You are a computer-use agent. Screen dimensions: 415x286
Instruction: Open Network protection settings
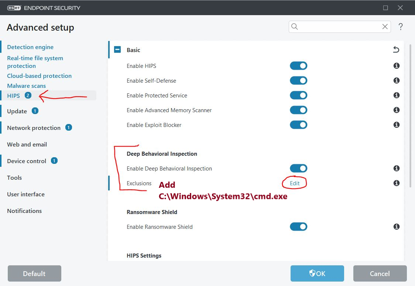point(34,128)
